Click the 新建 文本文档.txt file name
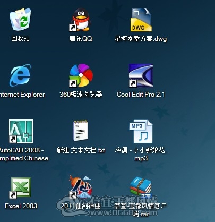215x222 pixels. click(x=81, y=150)
